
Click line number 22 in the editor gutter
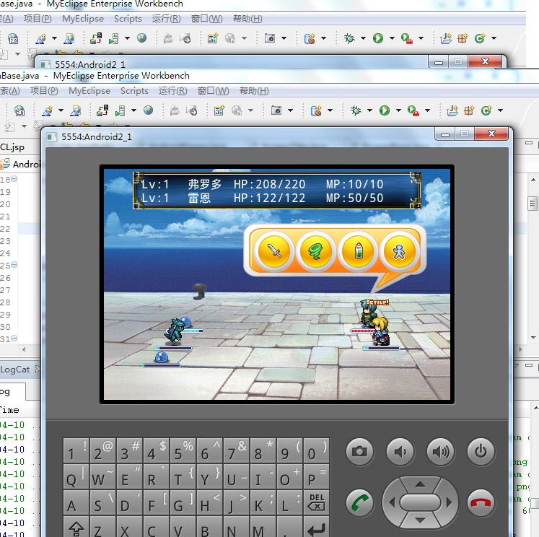tap(6, 229)
